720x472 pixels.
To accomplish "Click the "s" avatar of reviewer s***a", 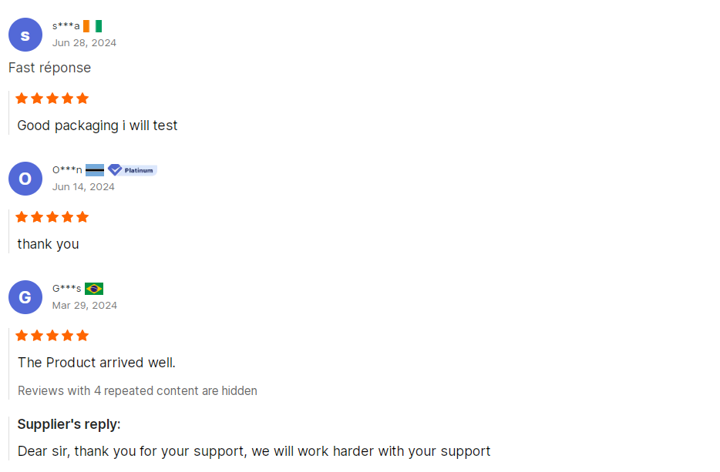I will (x=25, y=35).
